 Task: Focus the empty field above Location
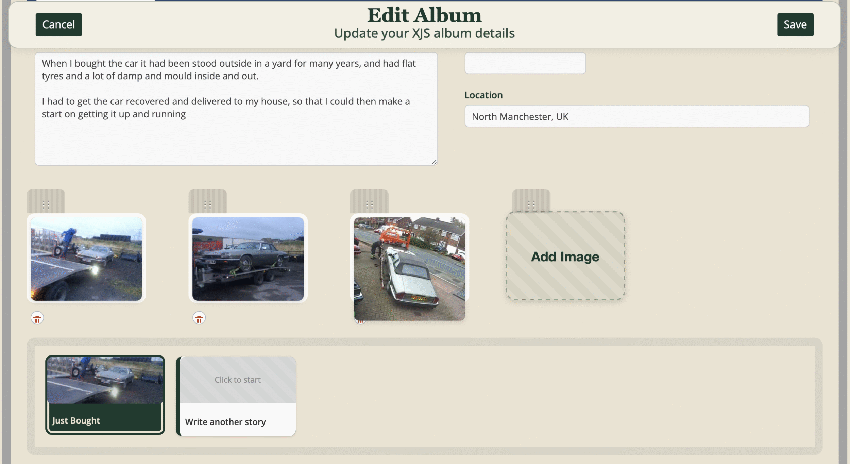click(525, 63)
